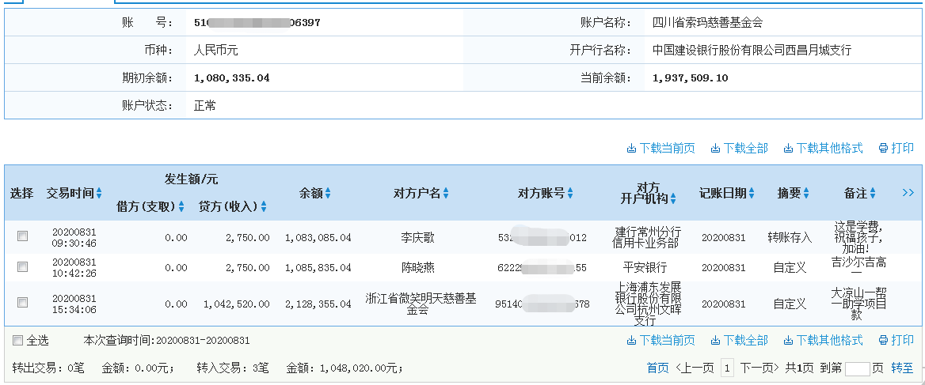Sort by 贷方(收入) column arrows

coord(264,206)
